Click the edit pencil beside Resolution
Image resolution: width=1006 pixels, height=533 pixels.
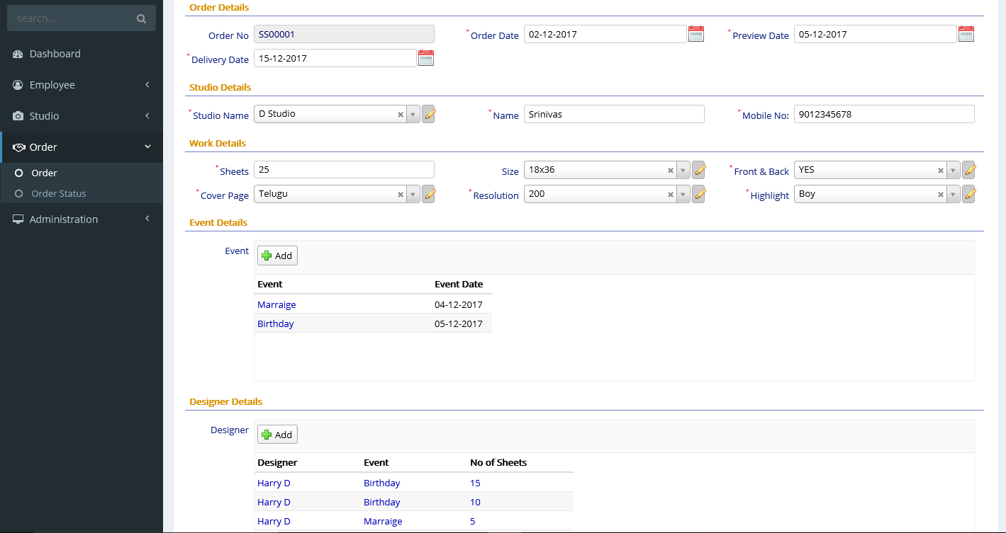click(x=699, y=193)
